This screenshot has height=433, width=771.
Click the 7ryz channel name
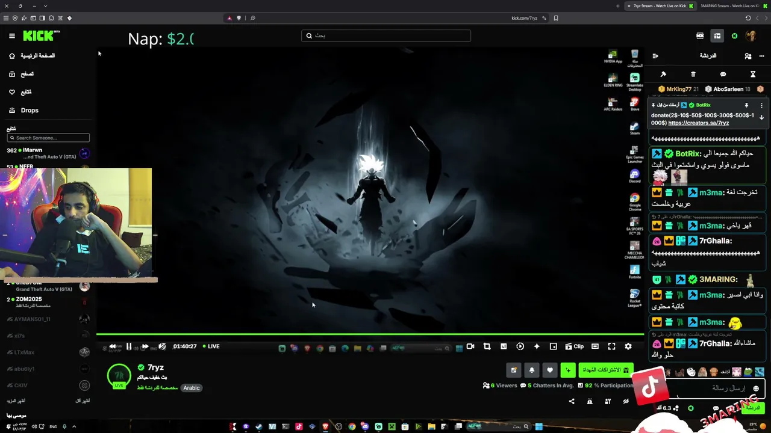155,367
